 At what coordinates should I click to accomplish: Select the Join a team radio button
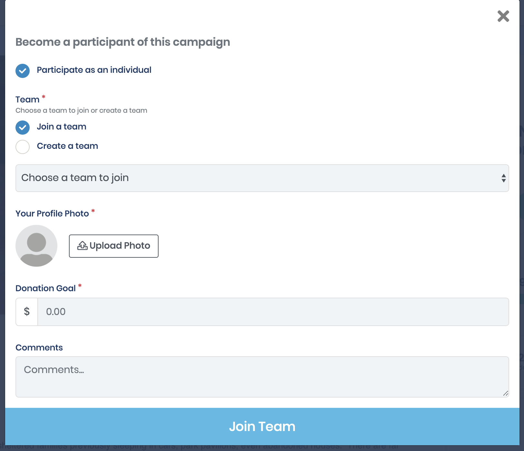(x=23, y=128)
